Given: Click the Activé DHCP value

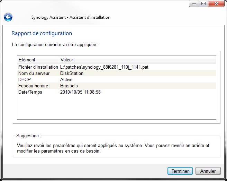Looking at the screenshot, I should point(66,79).
